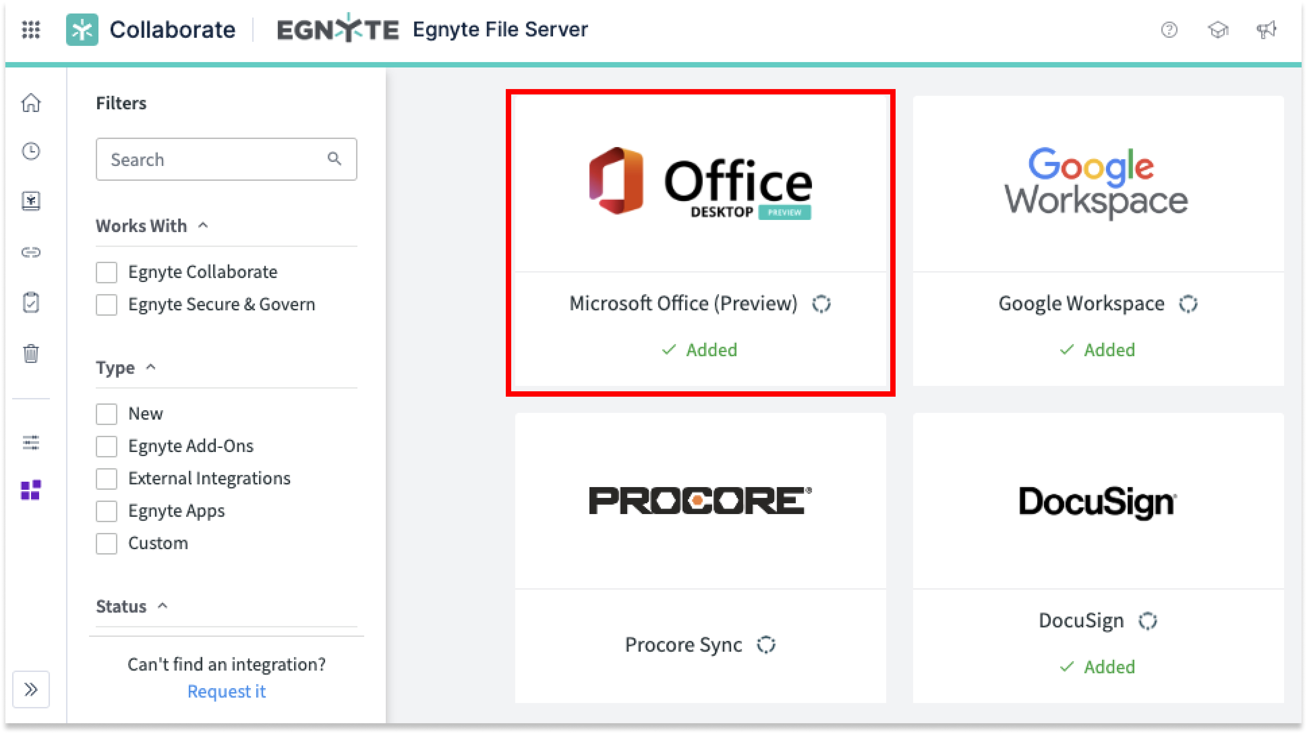Collapse the Status filter section
The width and height of the screenshot is (1307, 734).
tap(163, 605)
